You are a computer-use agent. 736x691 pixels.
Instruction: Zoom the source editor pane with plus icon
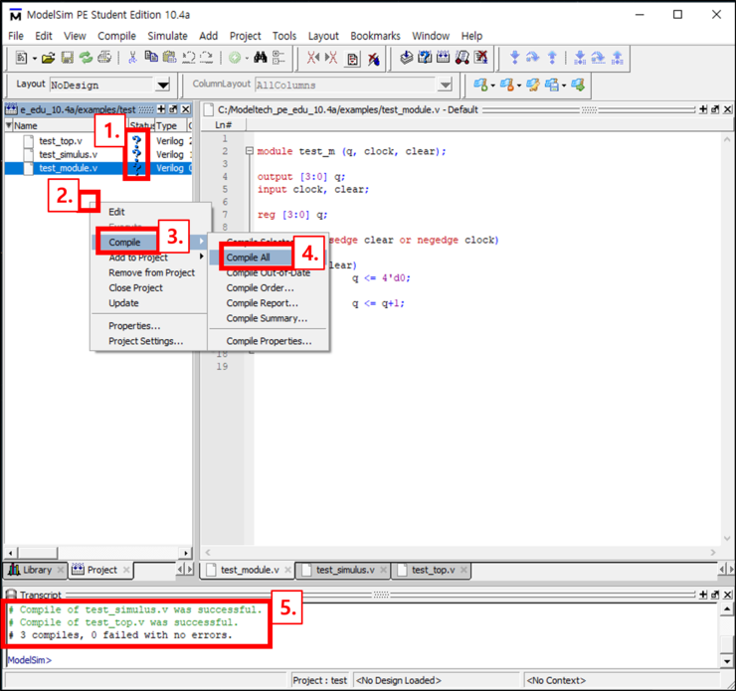point(702,109)
